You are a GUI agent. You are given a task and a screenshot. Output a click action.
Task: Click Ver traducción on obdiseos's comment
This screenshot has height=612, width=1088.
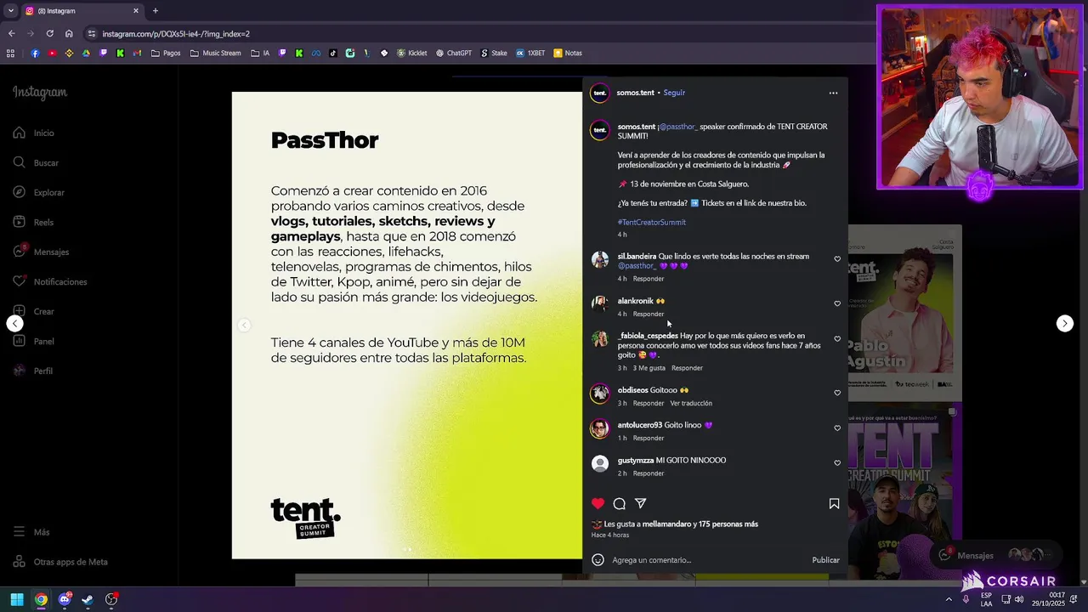pos(691,403)
